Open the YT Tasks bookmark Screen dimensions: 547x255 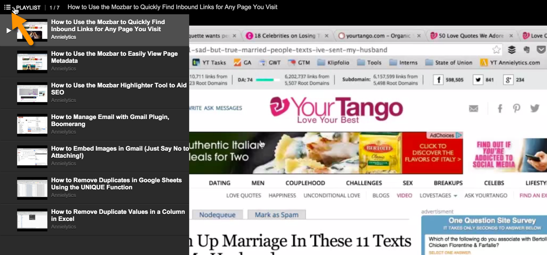pos(209,63)
